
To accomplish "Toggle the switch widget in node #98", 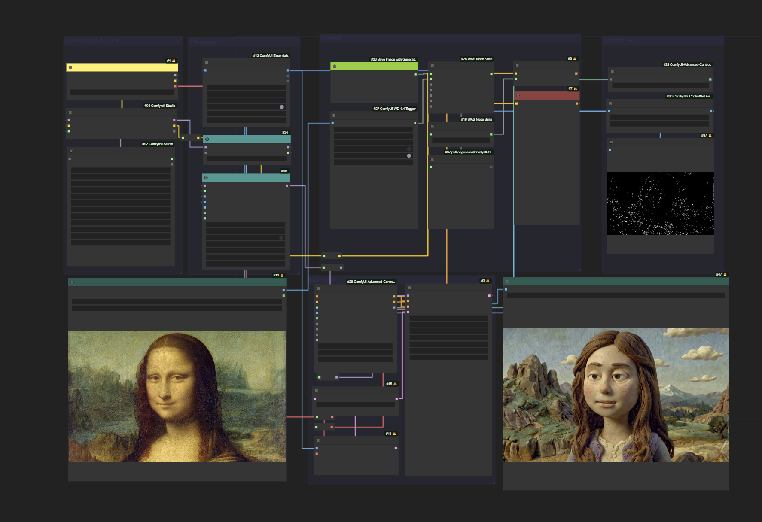I will 281,237.
